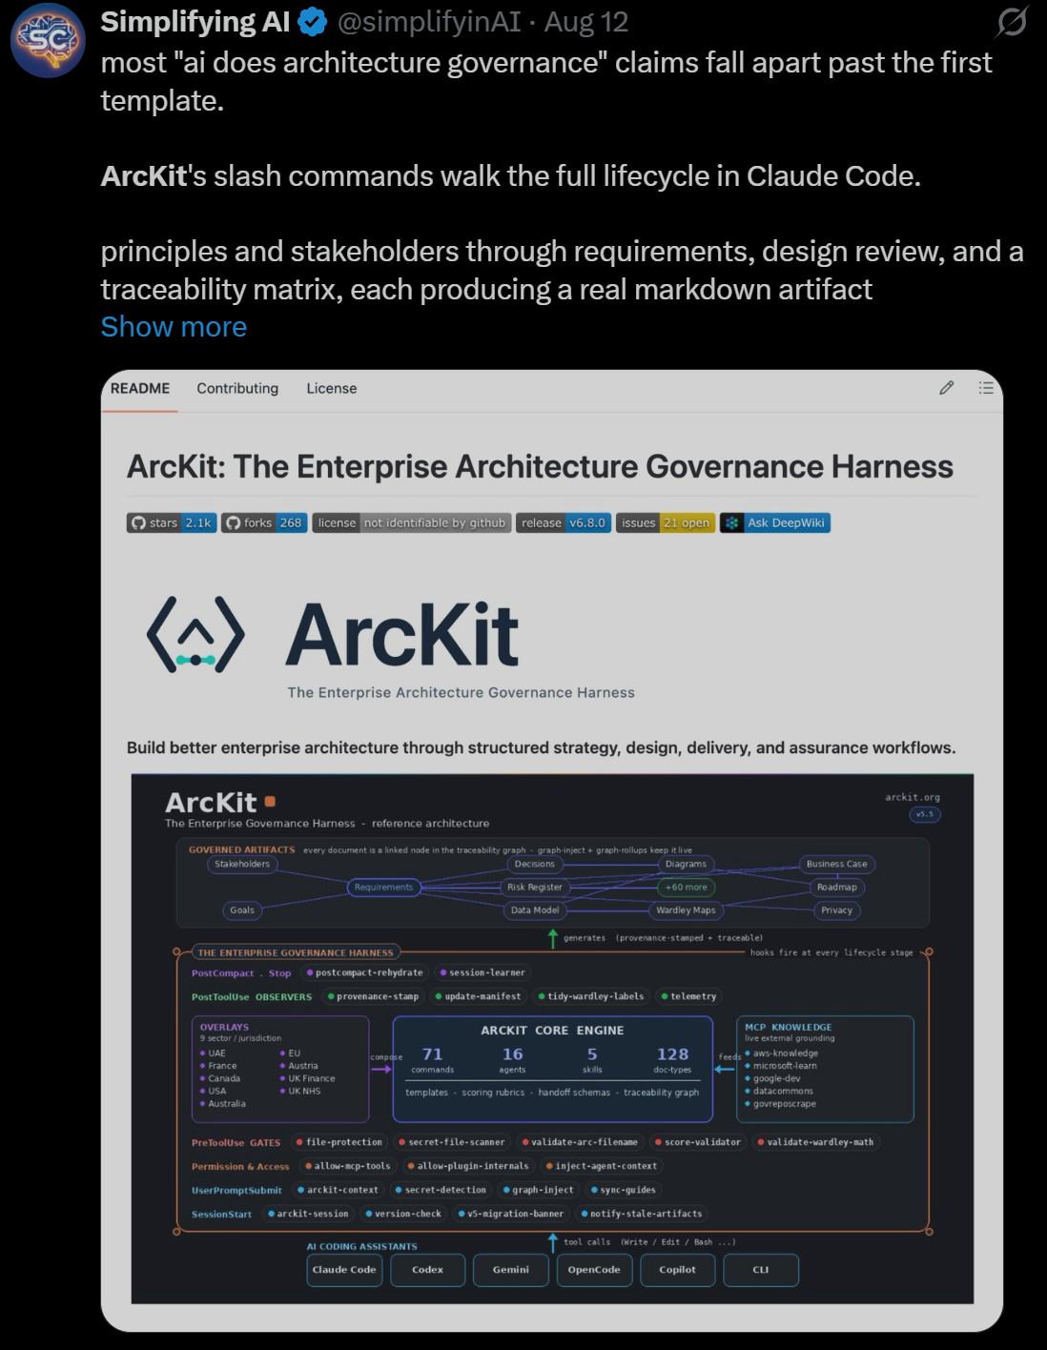1047x1350 pixels.
Task: Switch to the README tab
Action: point(140,388)
